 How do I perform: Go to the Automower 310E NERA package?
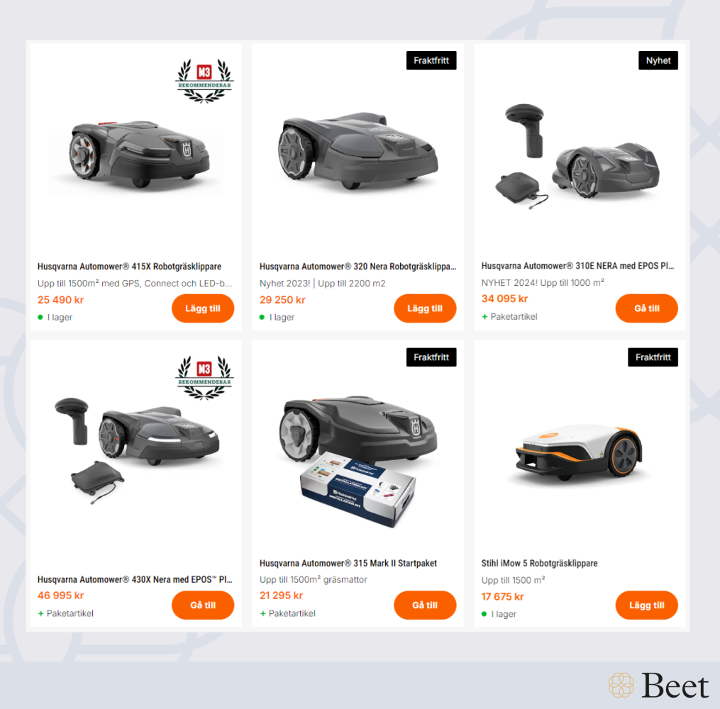(x=646, y=308)
